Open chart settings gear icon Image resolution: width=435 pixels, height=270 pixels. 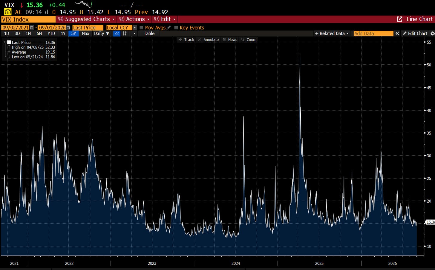(x=432, y=33)
